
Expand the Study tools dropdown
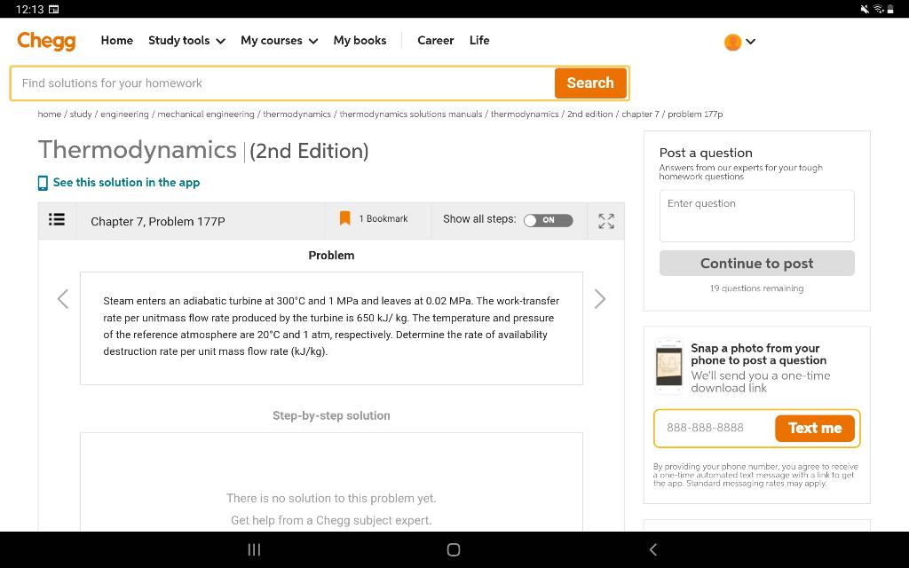[x=186, y=41]
